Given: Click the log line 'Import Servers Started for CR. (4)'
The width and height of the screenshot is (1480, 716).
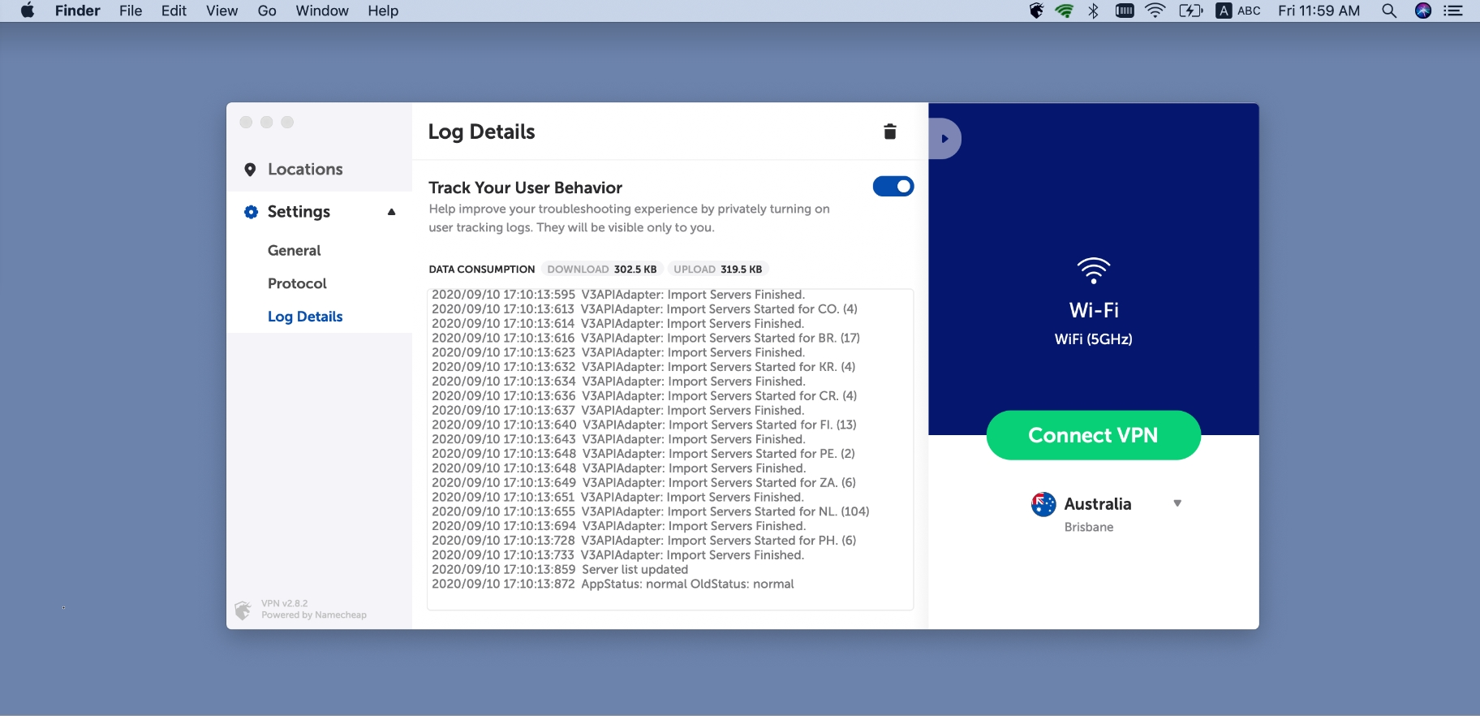Looking at the screenshot, I should [644, 396].
